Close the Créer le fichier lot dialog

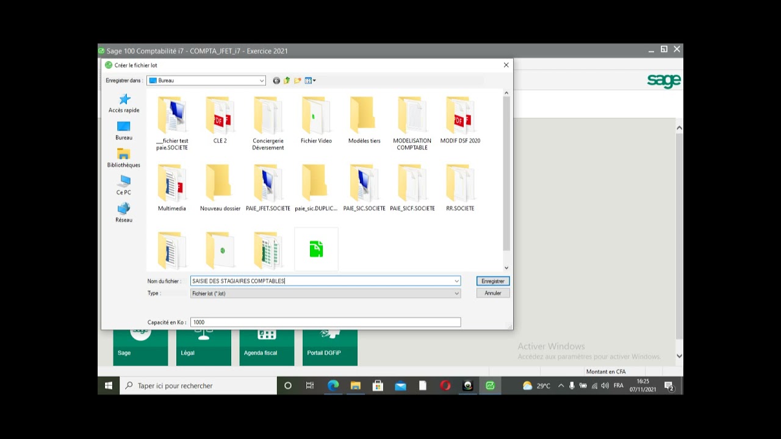(x=506, y=65)
